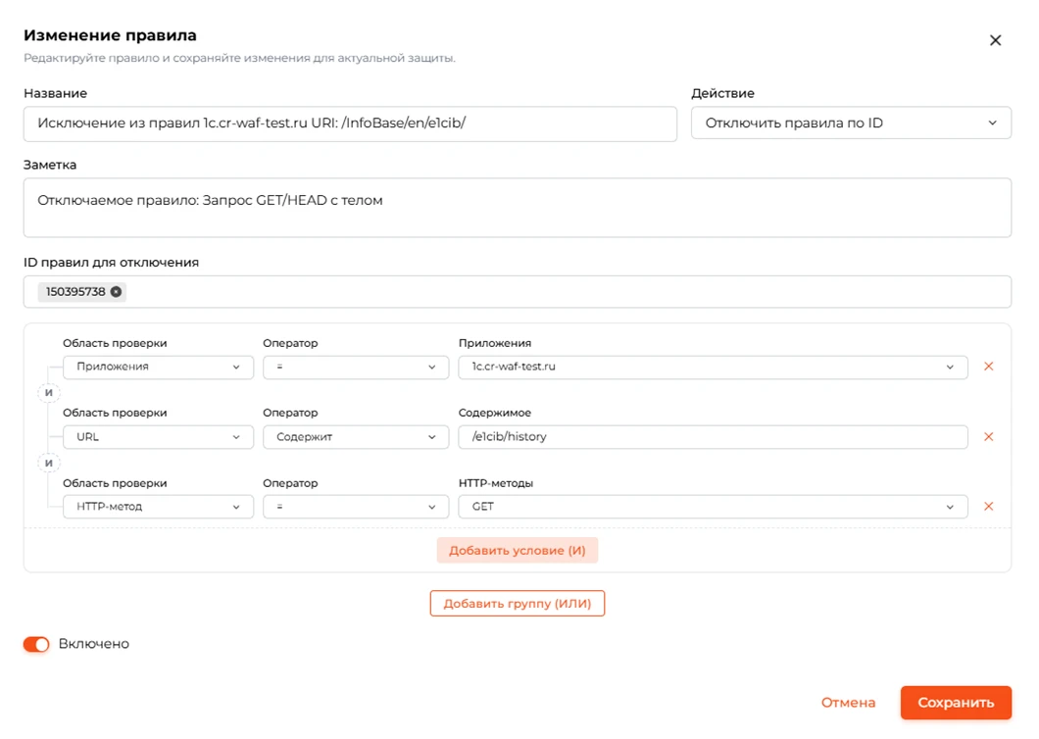Expand the GET HTTP-методы dropdown
The height and width of the screenshot is (739, 1039).
point(713,507)
